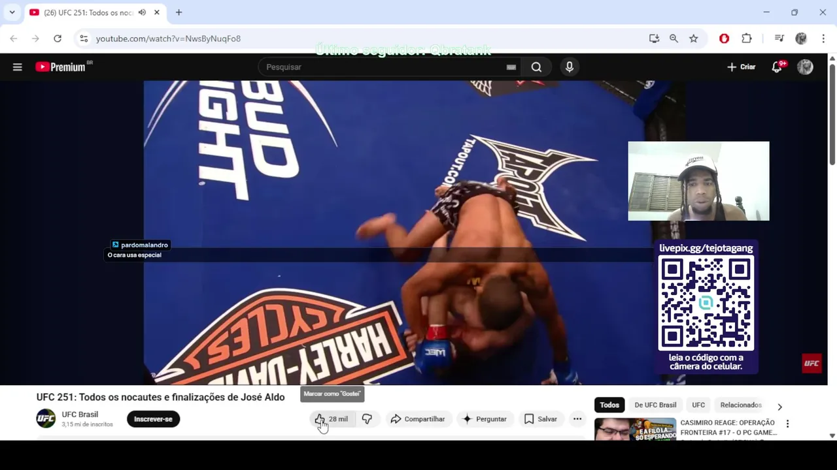Viewport: 837px width, 470px height.
Task: Open the YouTube account avatar menu
Action: click(x=805, y=67)
